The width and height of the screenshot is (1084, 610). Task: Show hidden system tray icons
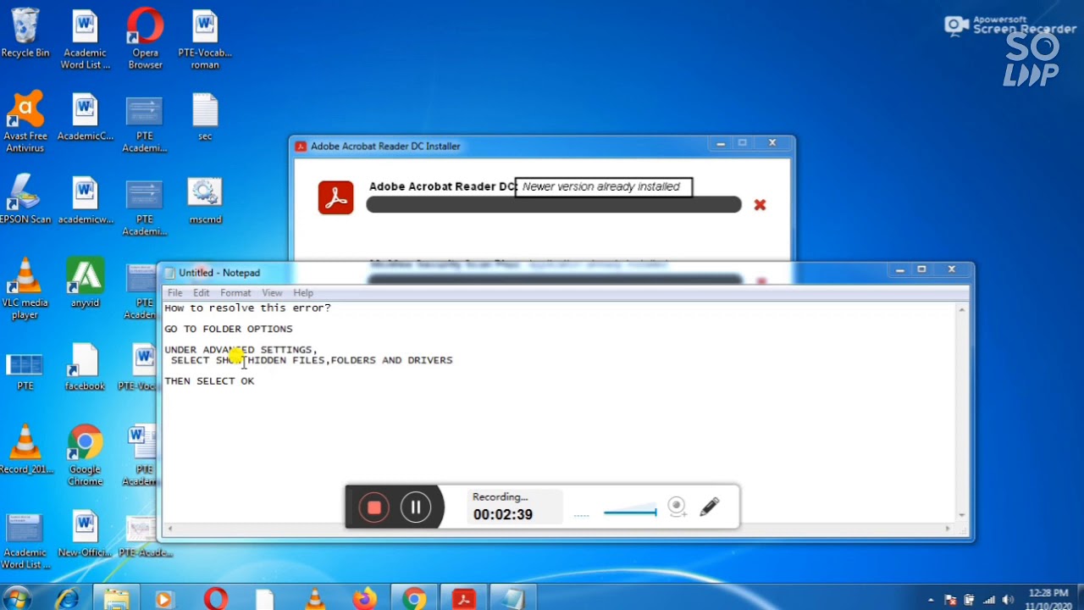[x=932, y=600]
